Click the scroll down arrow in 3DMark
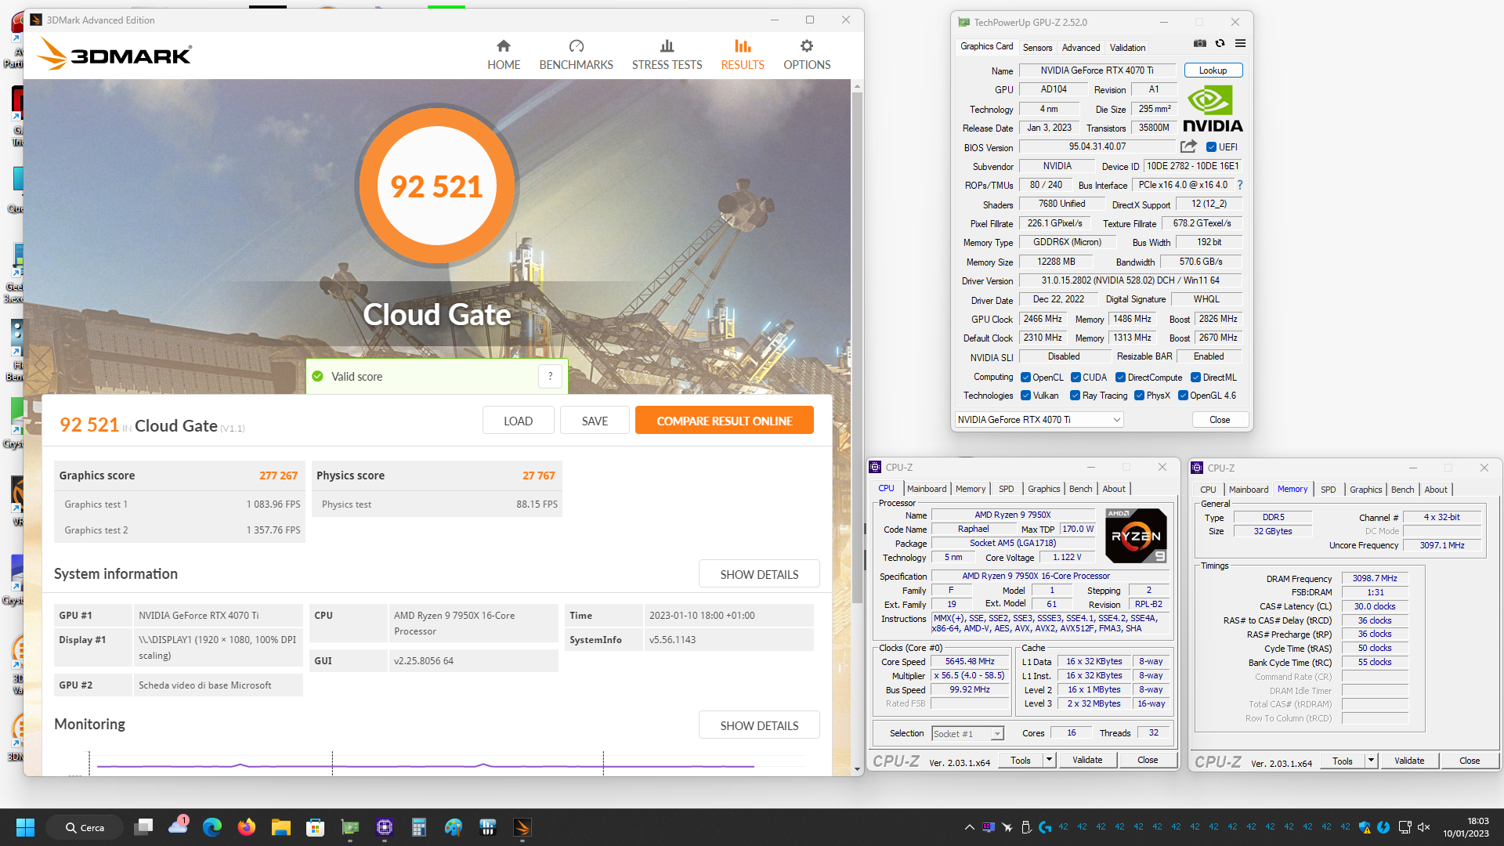The height and width of the screenshot is (846, 1504). coord(857,769)
